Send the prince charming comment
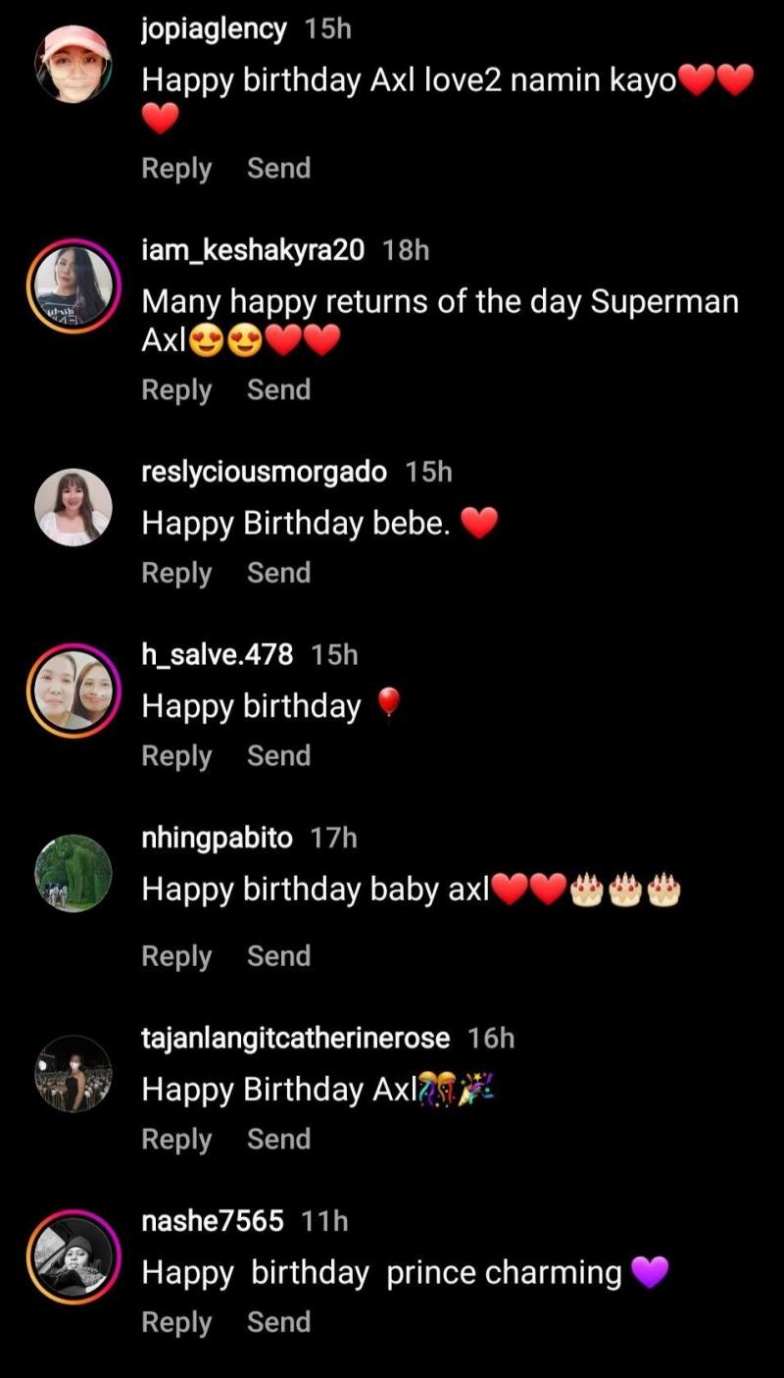The height and width of the screenshot is (1378, 784). (x=278, y=1322)
